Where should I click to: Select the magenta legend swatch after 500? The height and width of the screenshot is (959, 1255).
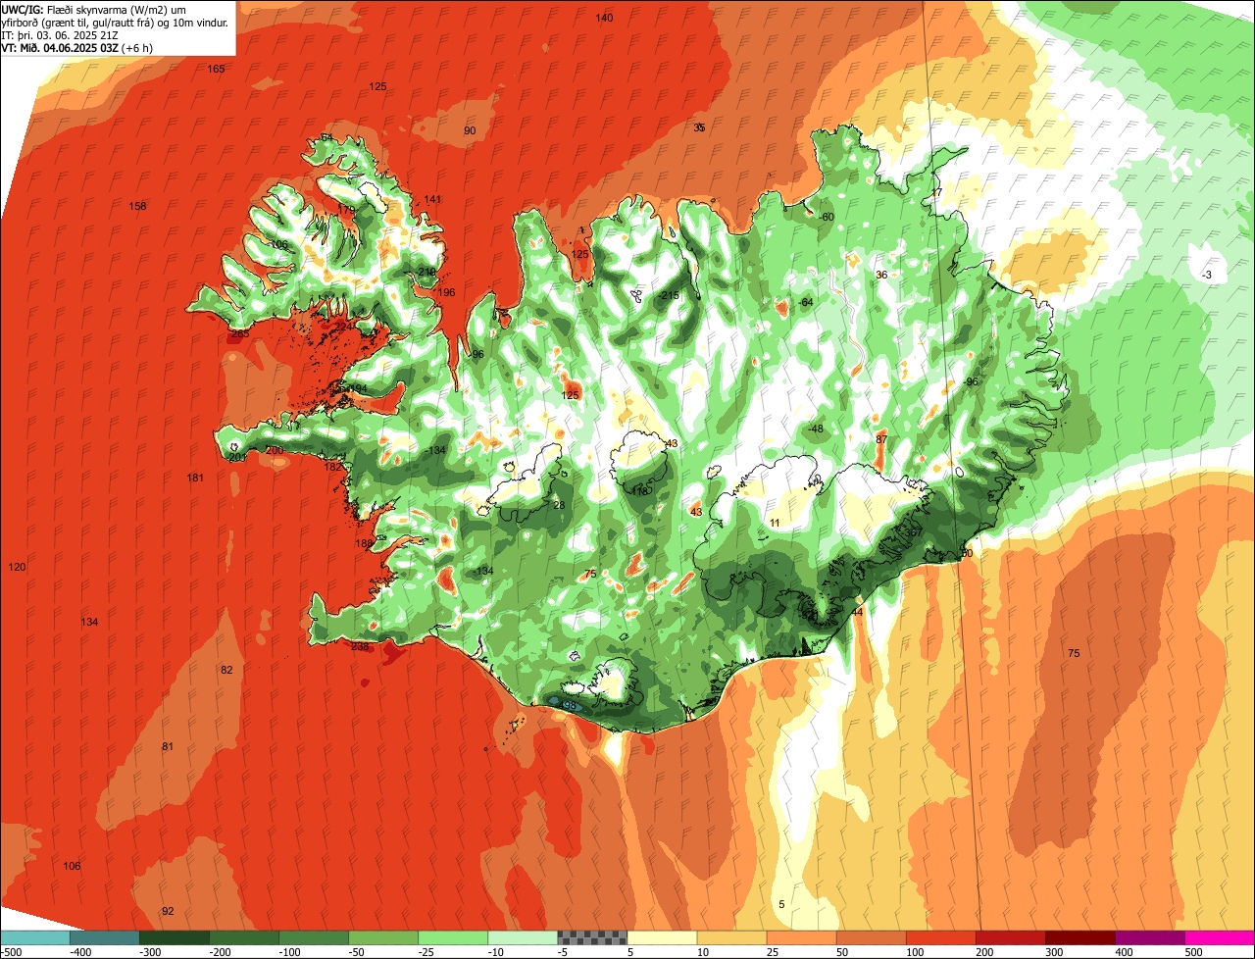click(x=1220, y=937)
